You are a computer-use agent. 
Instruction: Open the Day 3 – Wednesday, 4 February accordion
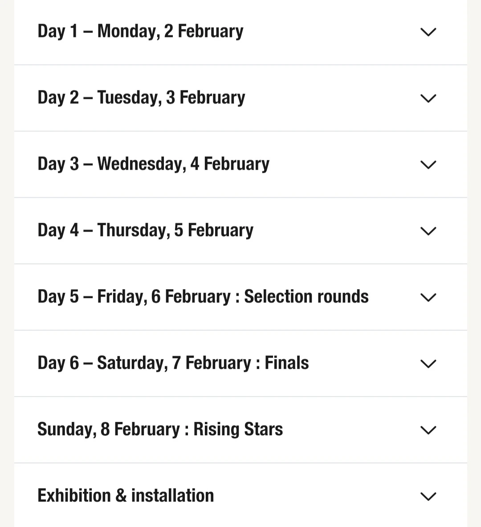point(153,164)
